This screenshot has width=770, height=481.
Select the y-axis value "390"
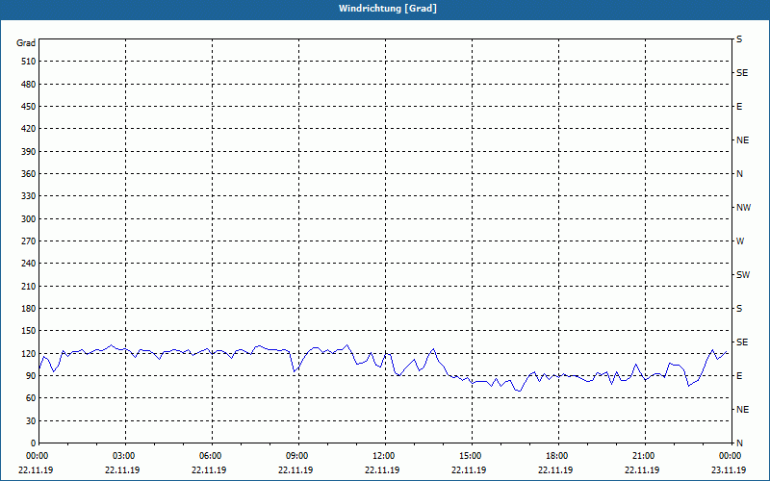[x=29, y=151]
